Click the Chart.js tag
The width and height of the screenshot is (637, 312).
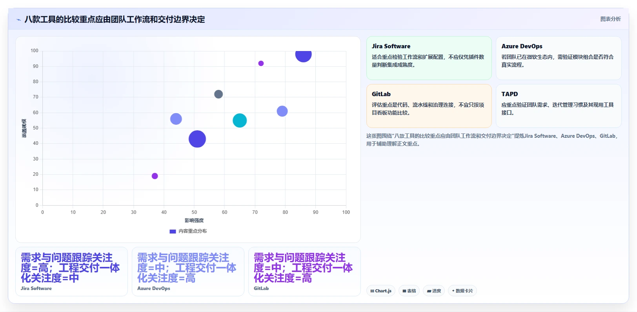381,291
